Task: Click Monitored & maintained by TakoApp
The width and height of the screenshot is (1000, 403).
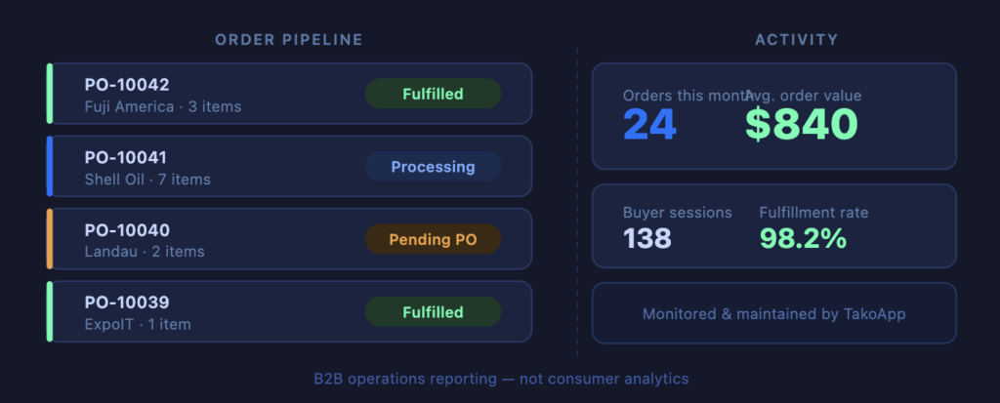Action: point(774,314)
